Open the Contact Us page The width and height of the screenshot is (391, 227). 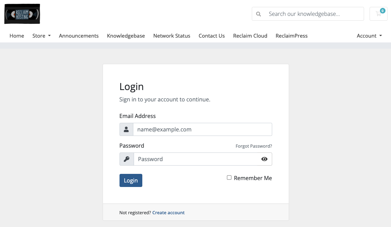click(212, 36)
